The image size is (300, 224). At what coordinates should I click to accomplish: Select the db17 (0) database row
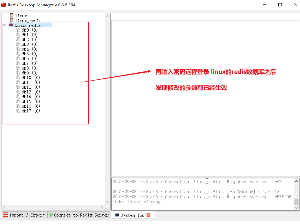tap(31, 111)
